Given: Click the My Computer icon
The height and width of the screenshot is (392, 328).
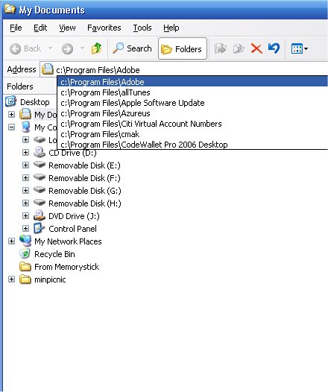Looking at the screenshot, I should 25,127.
